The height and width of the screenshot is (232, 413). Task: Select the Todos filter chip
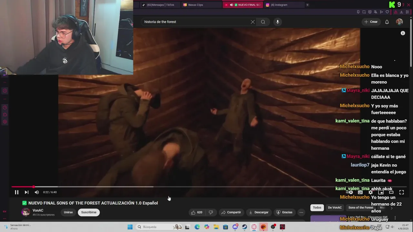click(x=317, y=208)
